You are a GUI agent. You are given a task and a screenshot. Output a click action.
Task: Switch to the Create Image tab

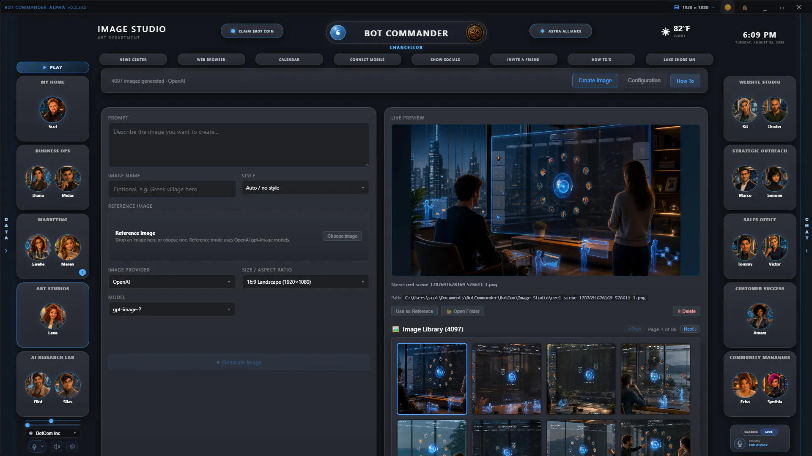click(595, 81)
